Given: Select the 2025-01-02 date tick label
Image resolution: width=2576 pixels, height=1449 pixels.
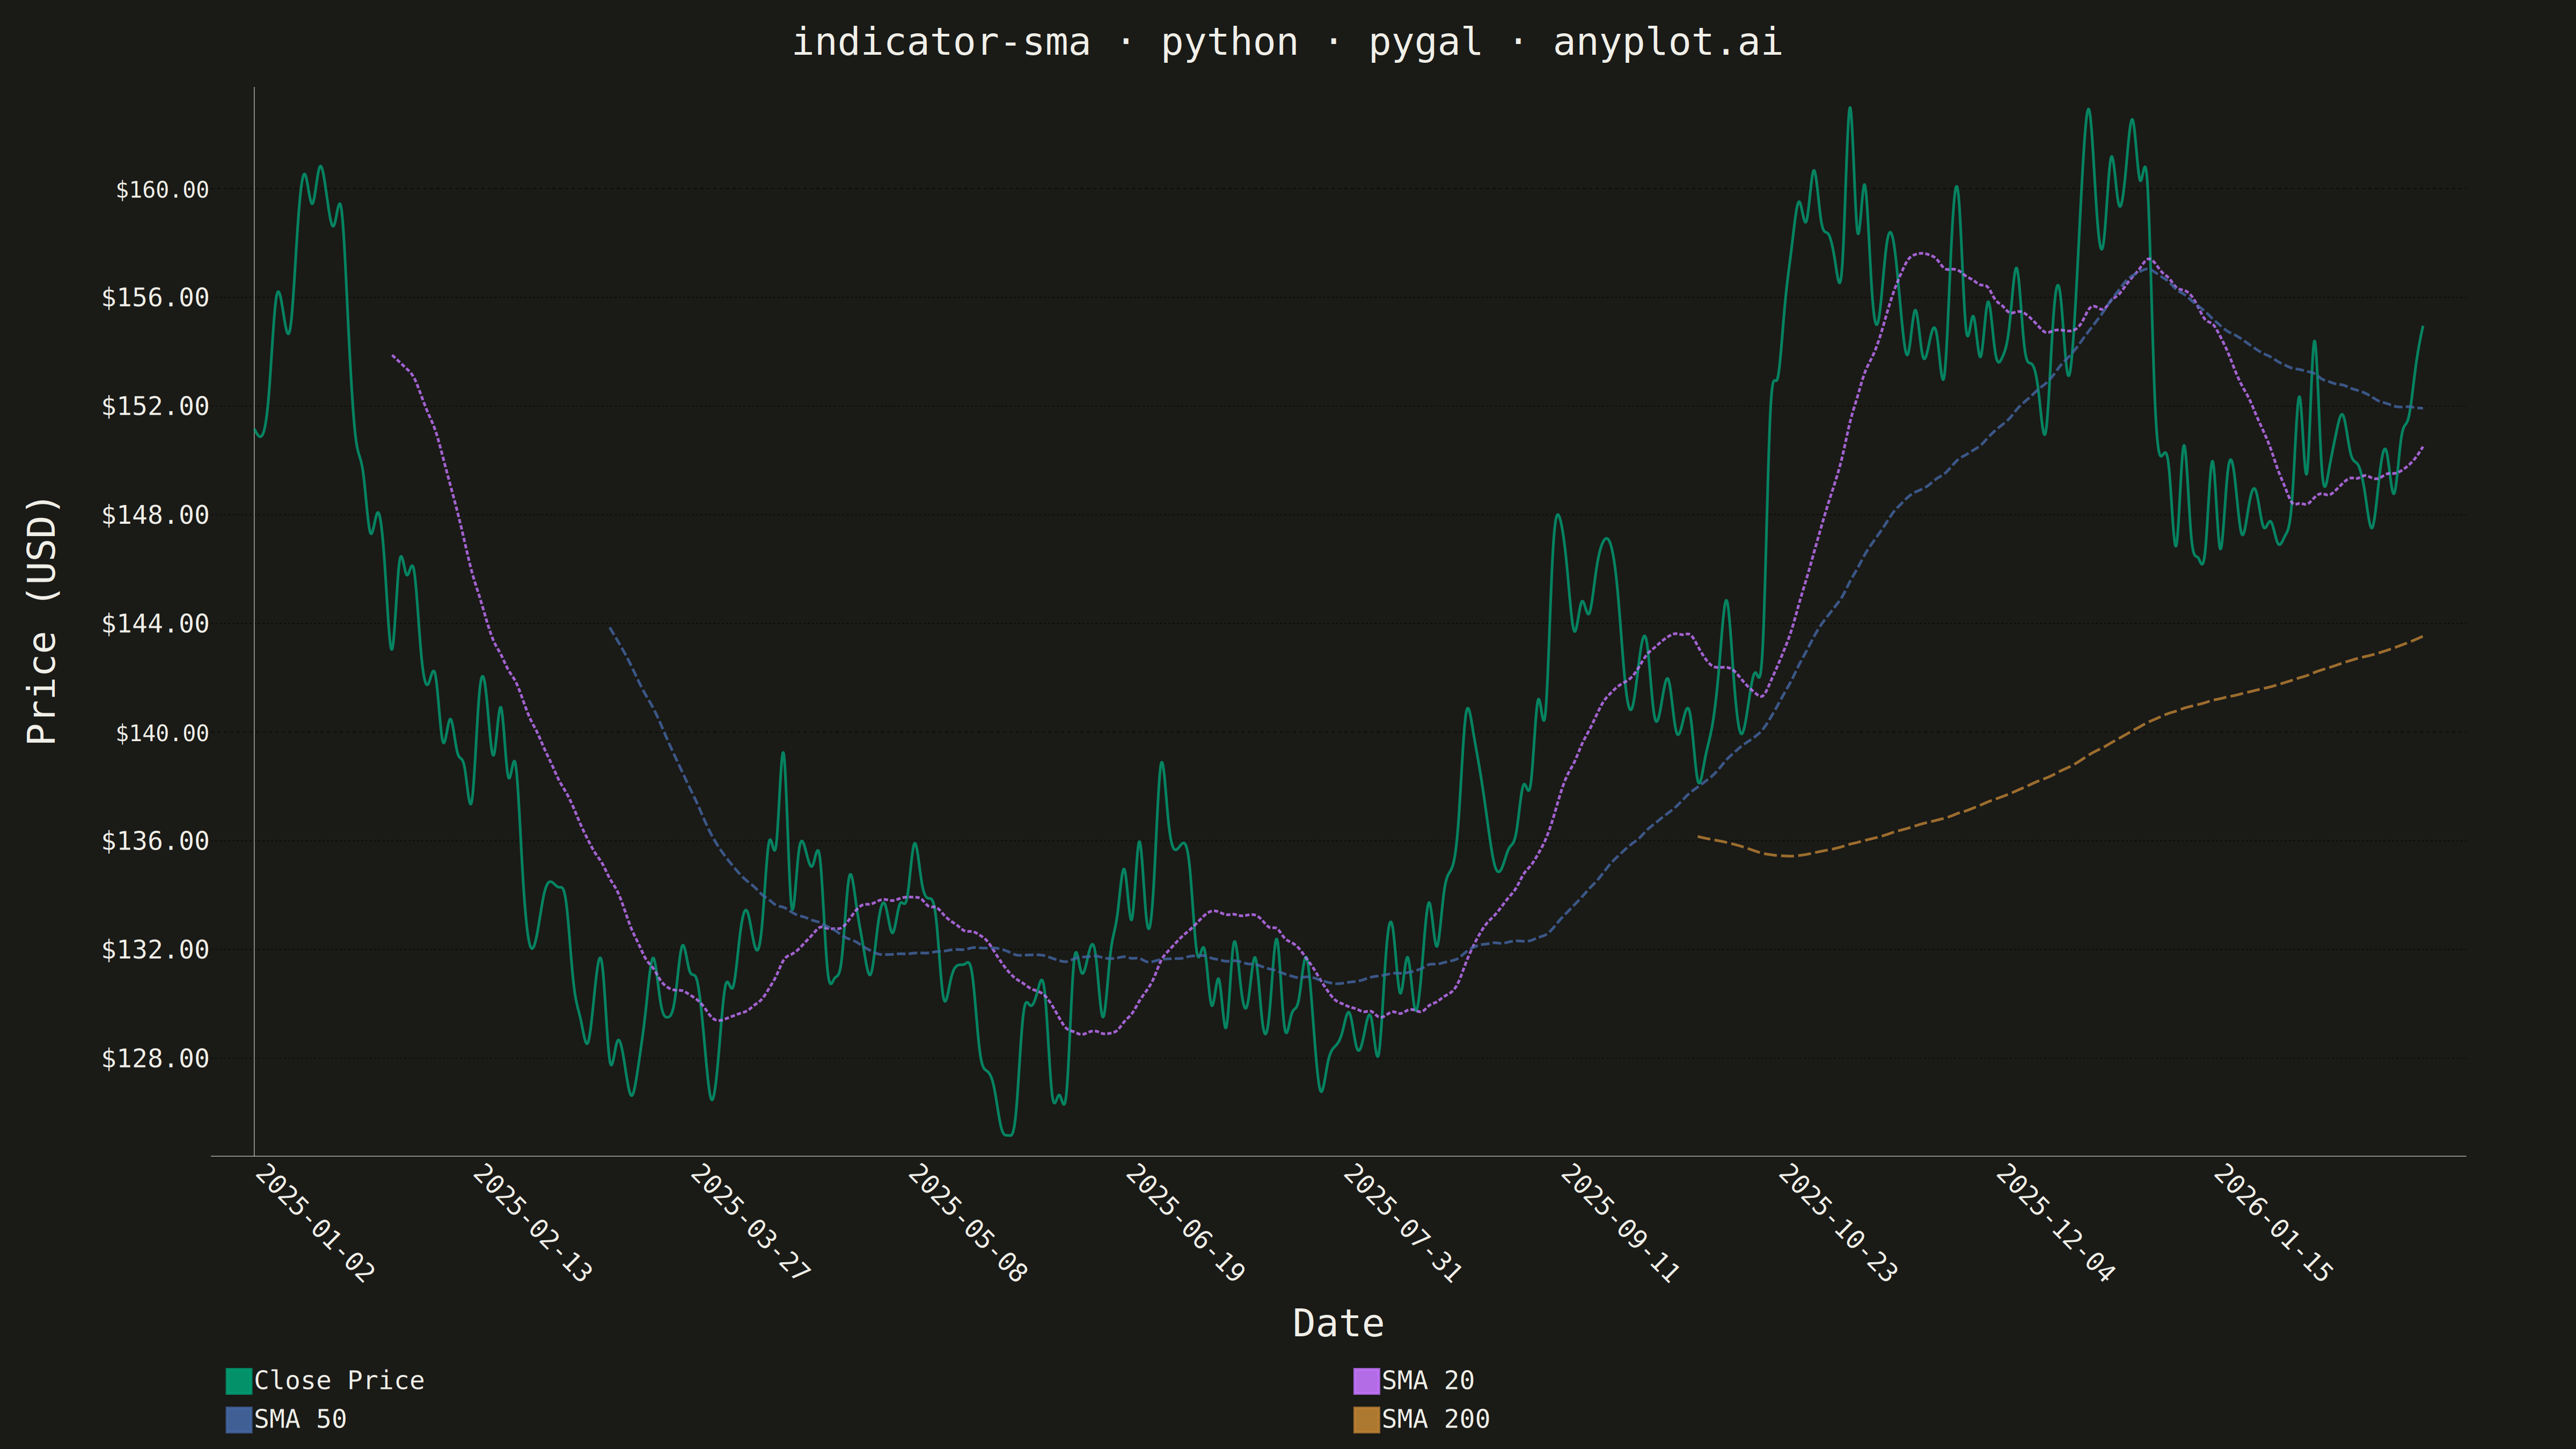Looking at the screenshot, I should point(314,1223).
